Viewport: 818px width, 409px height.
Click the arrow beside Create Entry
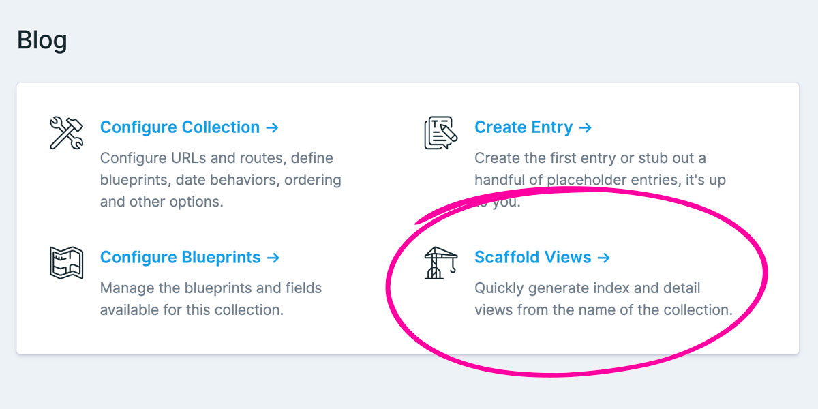coord(585,127)
